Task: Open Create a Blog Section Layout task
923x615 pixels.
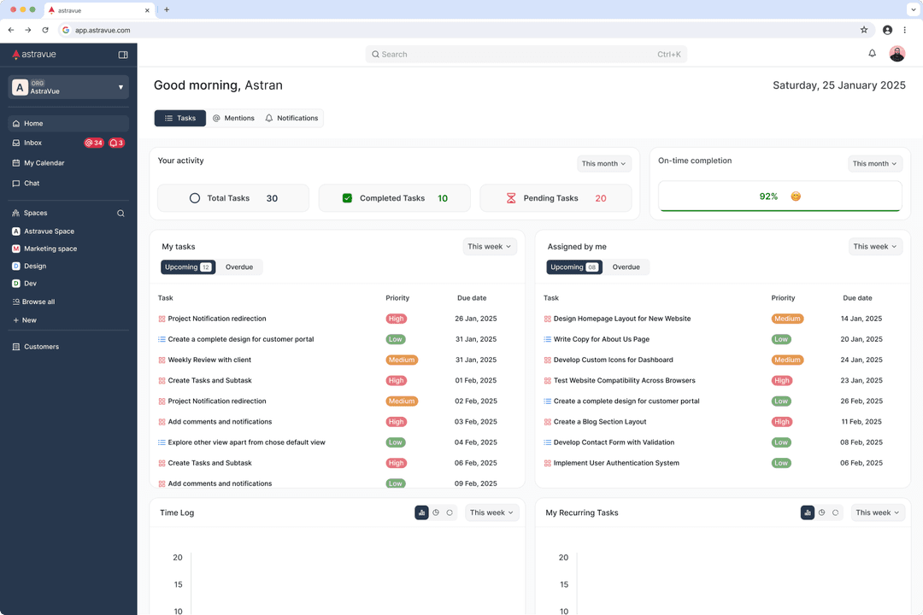Action: tap(599, 422)
